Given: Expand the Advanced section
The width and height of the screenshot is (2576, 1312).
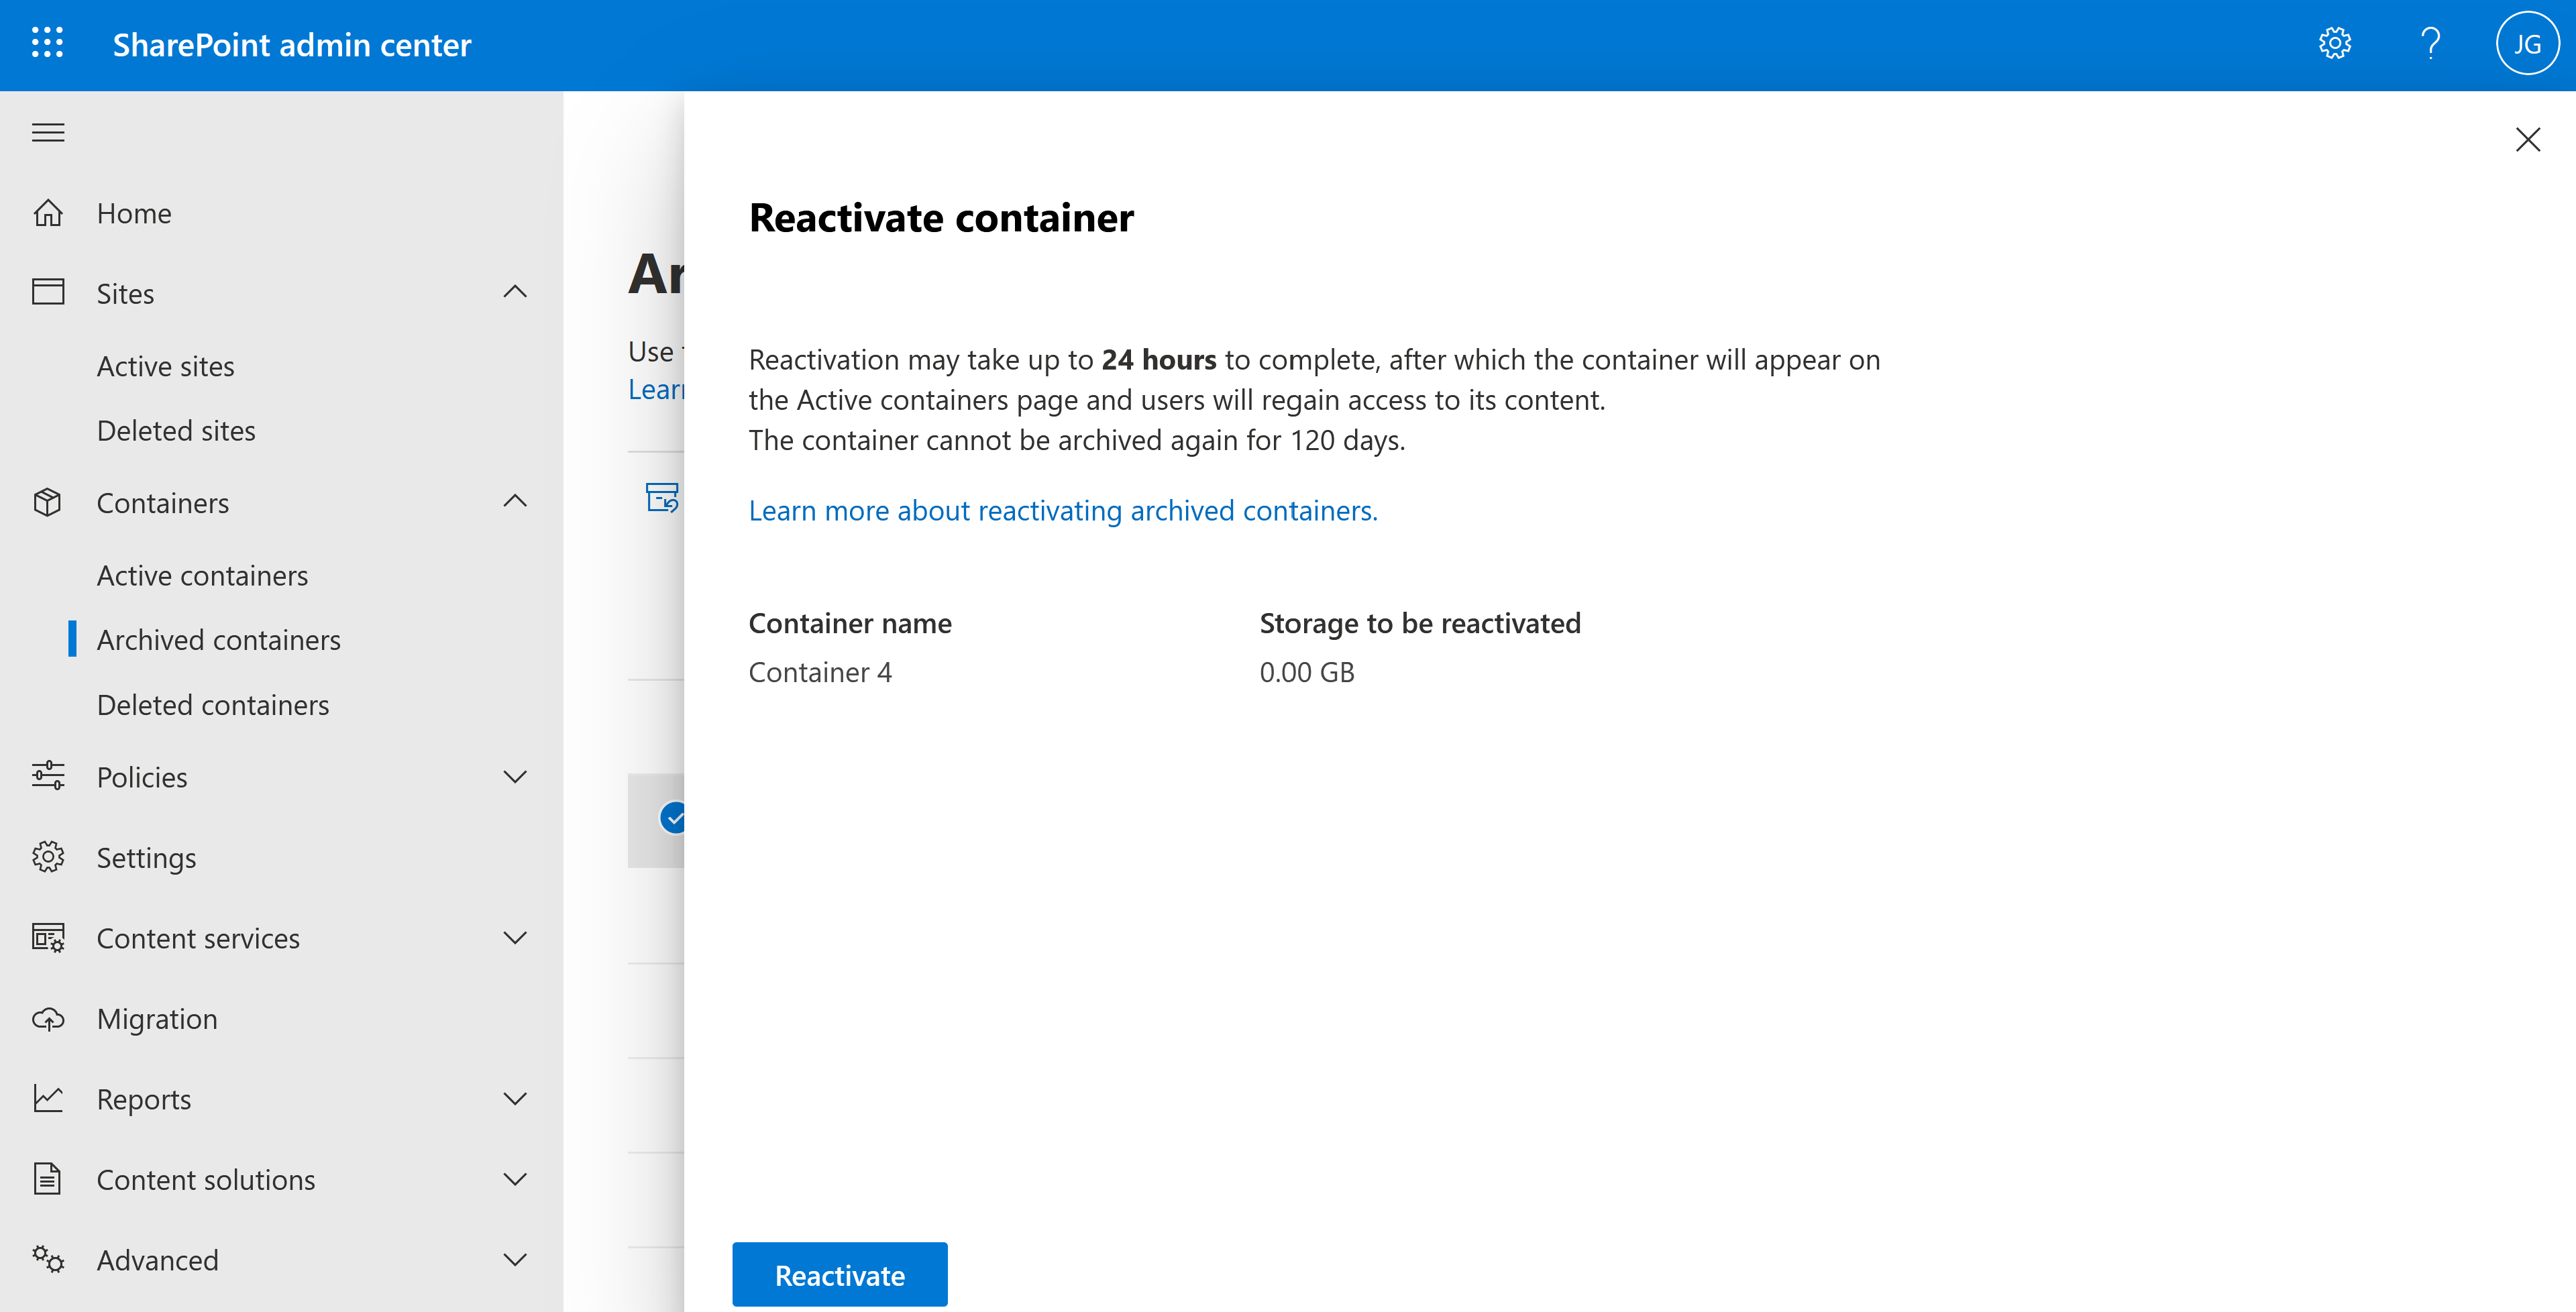Looking at the screenshot, I should point(515,1259).
